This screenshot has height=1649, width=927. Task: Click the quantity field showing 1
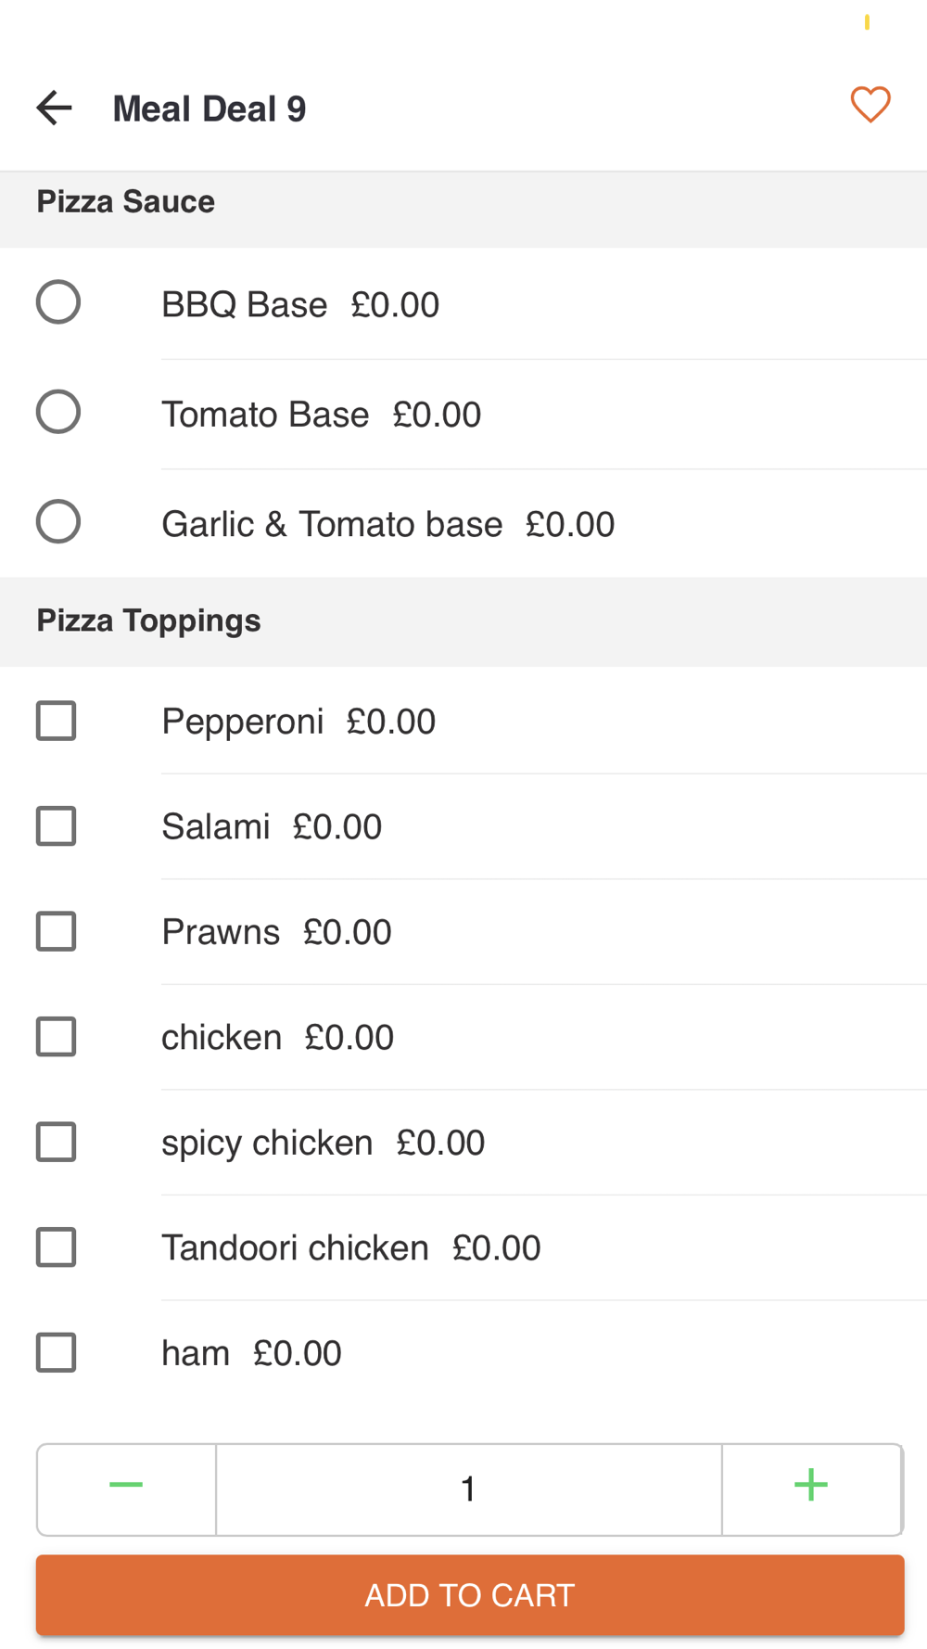[x=469, y=1489]
